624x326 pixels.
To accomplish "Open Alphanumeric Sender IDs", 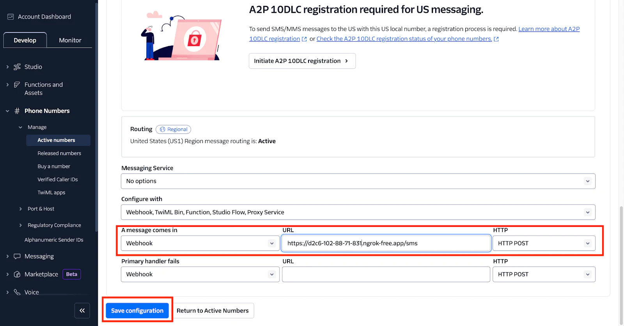I will (54, 240).
